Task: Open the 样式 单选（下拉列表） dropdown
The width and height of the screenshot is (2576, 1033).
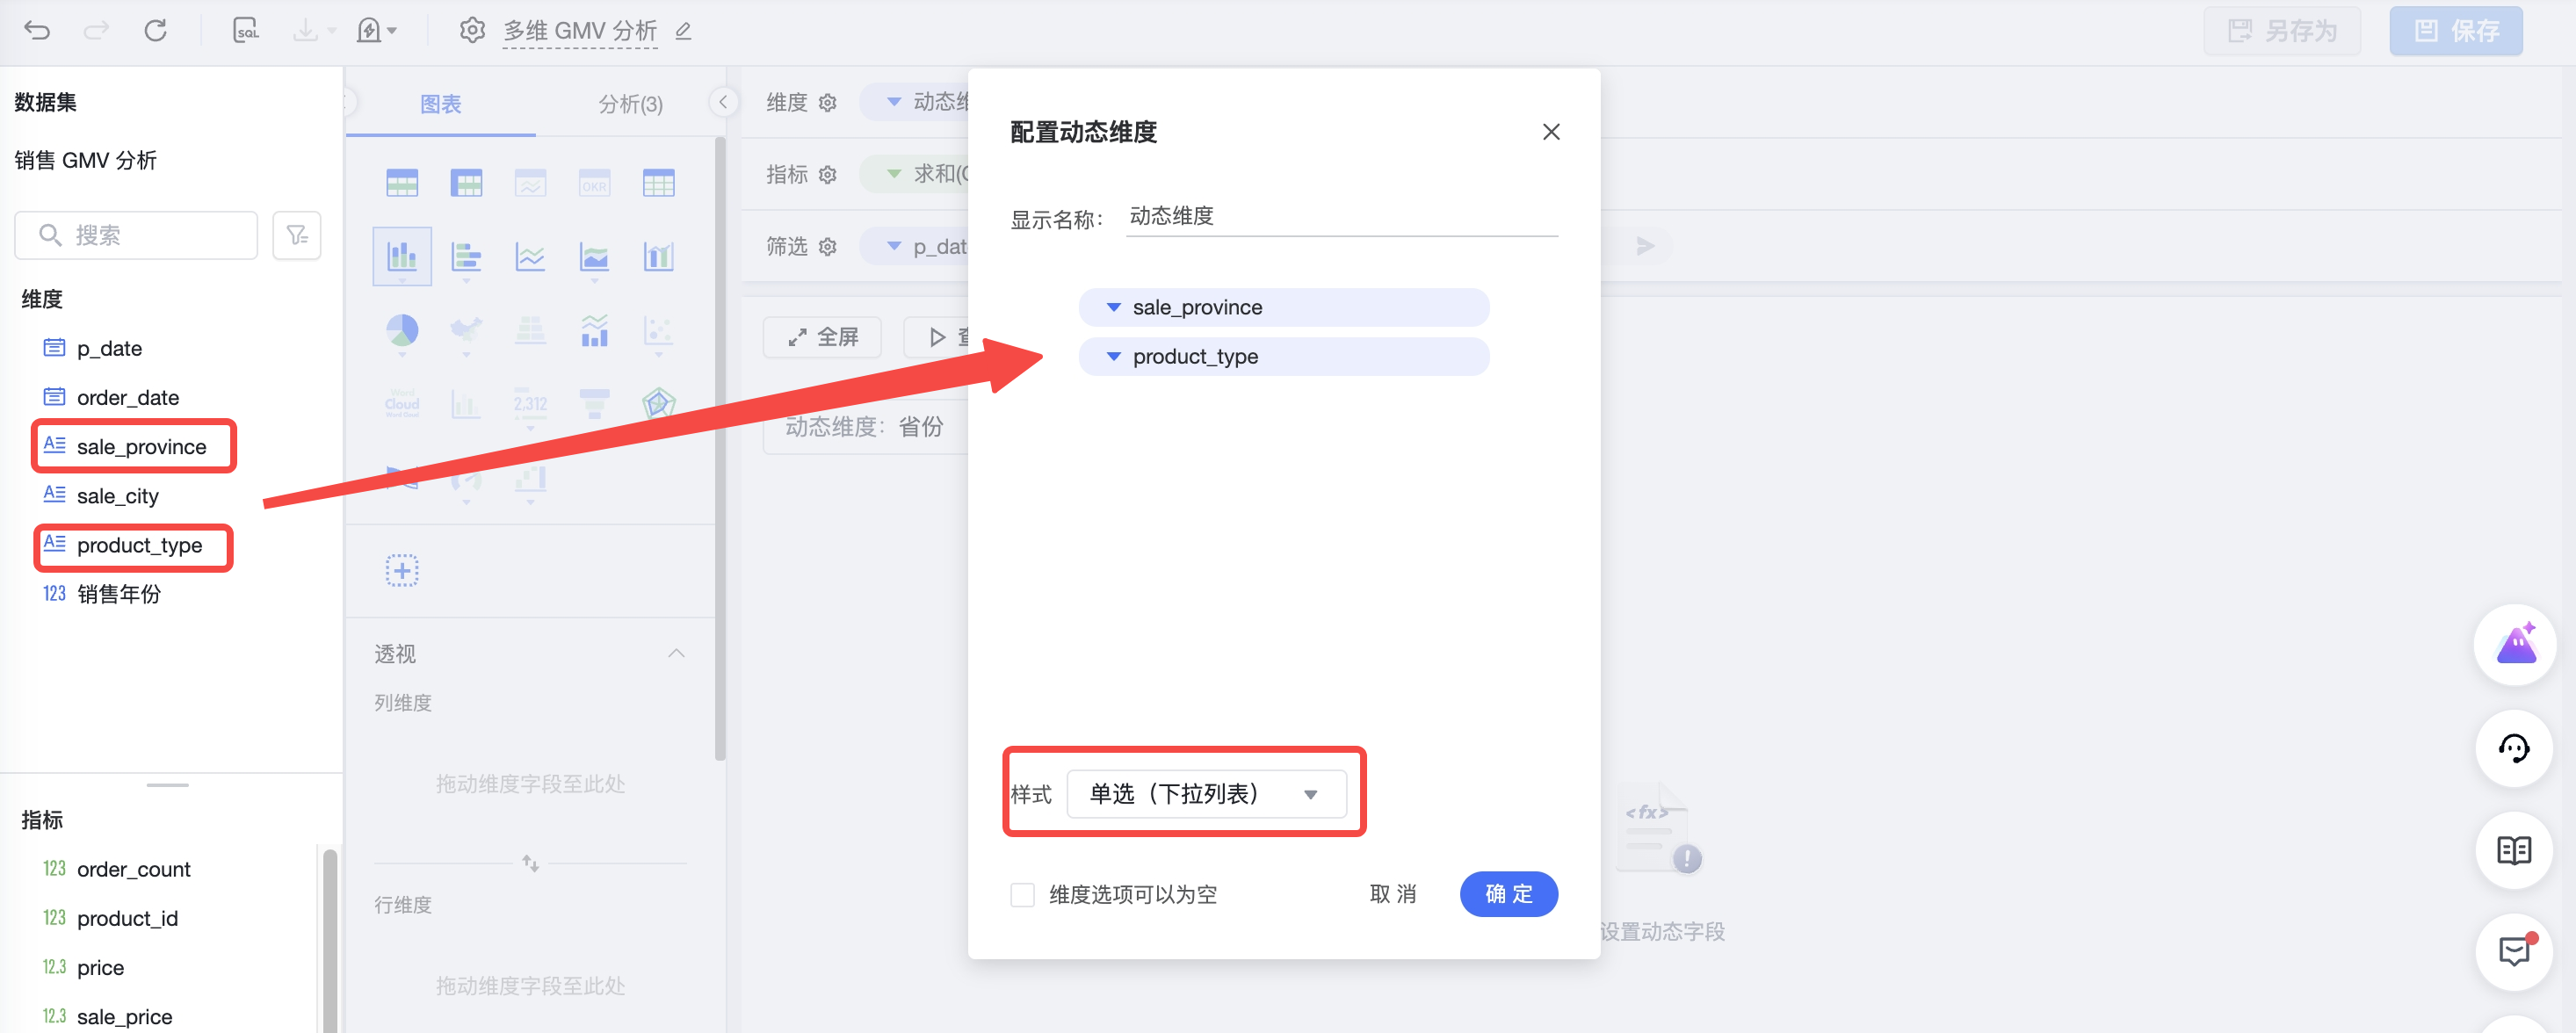Action: (x=1205, y=794)
